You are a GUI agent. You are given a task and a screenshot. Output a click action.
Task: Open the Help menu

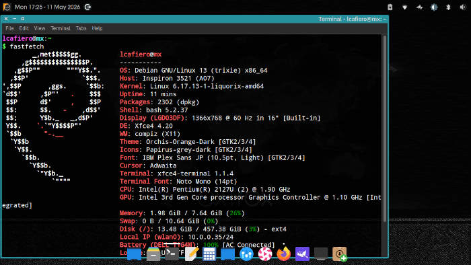[x=97, y=28]
